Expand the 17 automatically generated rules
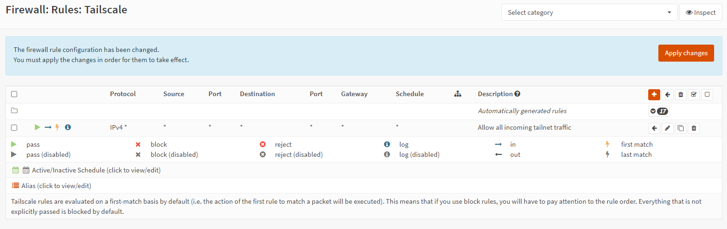This screenshot has height=229, width=727. pyautogui.click(x=658, y=111)
